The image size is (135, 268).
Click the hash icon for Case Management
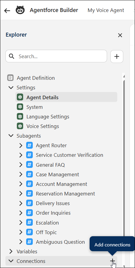point(29,174)
